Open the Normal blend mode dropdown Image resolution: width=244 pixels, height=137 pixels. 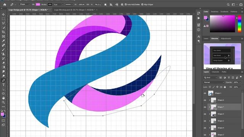tap(213, 82)
